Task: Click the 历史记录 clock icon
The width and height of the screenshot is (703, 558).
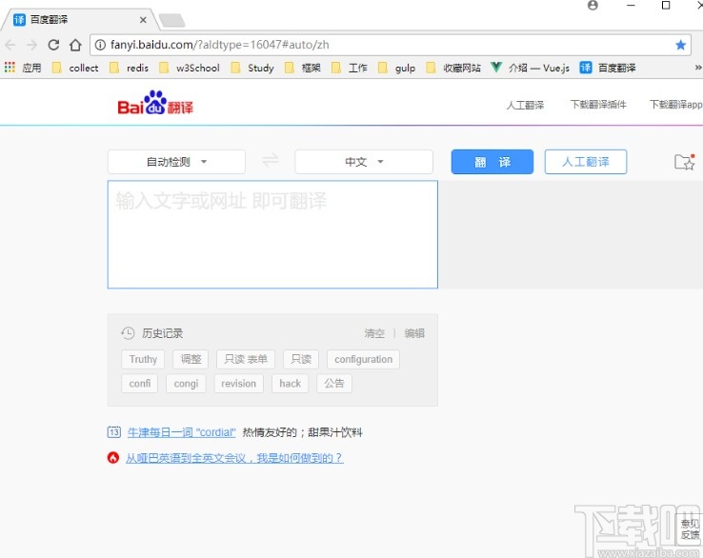Action: tap(128, 333)
